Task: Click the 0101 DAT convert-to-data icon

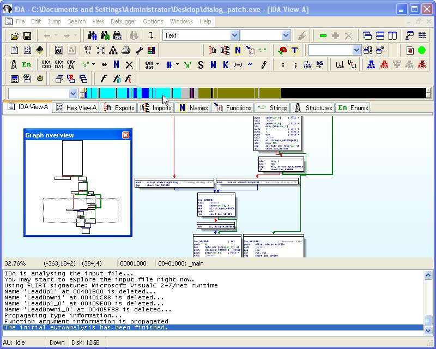Action: click(59, 64)
